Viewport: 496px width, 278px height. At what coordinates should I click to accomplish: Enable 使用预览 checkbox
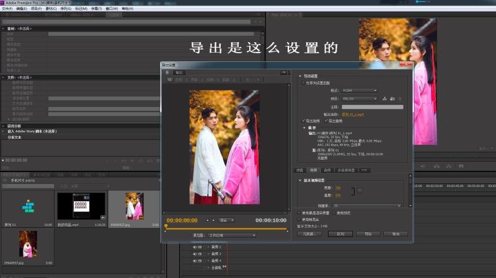pos(334,213)
